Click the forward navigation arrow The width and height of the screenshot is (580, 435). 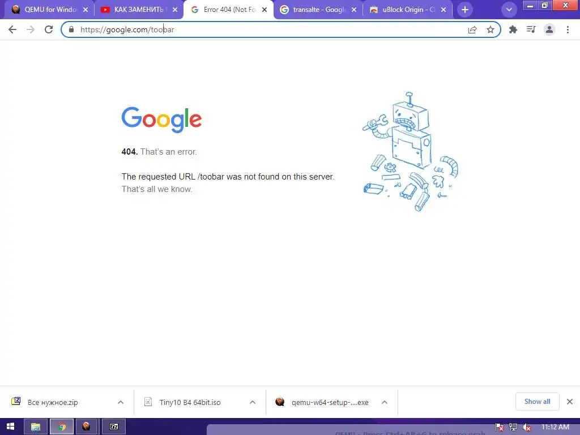[x=31, y=29]
